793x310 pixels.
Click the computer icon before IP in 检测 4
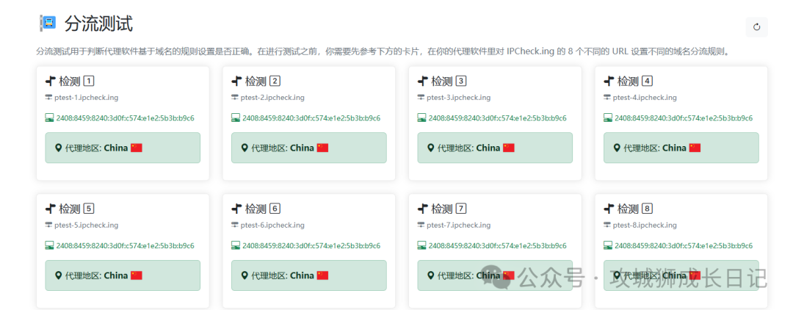point(608,118)
